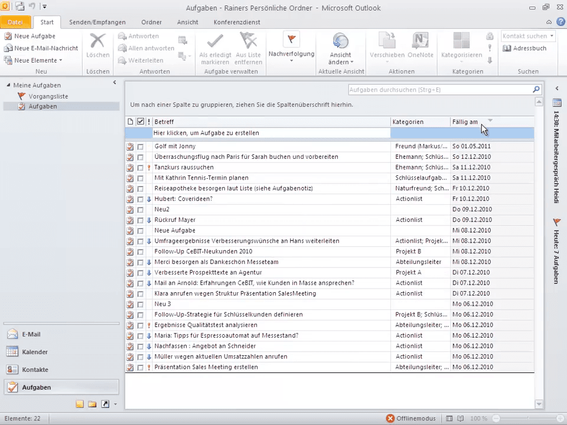Click the search magnifier icon
The height and width of the screenshot is (425, 567).
tap(536, 90)
